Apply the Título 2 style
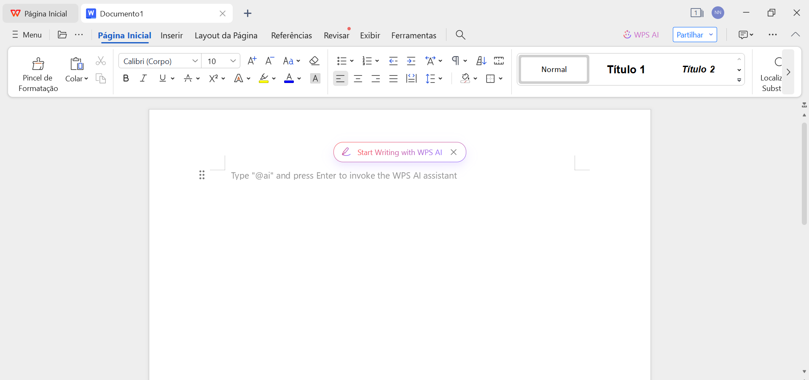 (699, 69)
